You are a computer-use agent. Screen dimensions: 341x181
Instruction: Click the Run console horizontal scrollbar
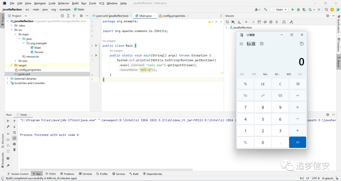[x=106, y=170]
